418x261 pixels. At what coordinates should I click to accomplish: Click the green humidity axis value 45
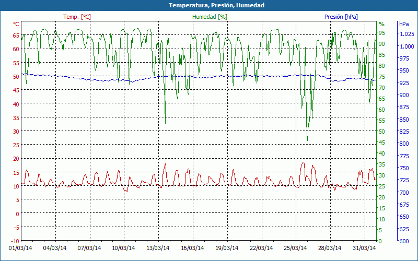click(x=382, y=143)
